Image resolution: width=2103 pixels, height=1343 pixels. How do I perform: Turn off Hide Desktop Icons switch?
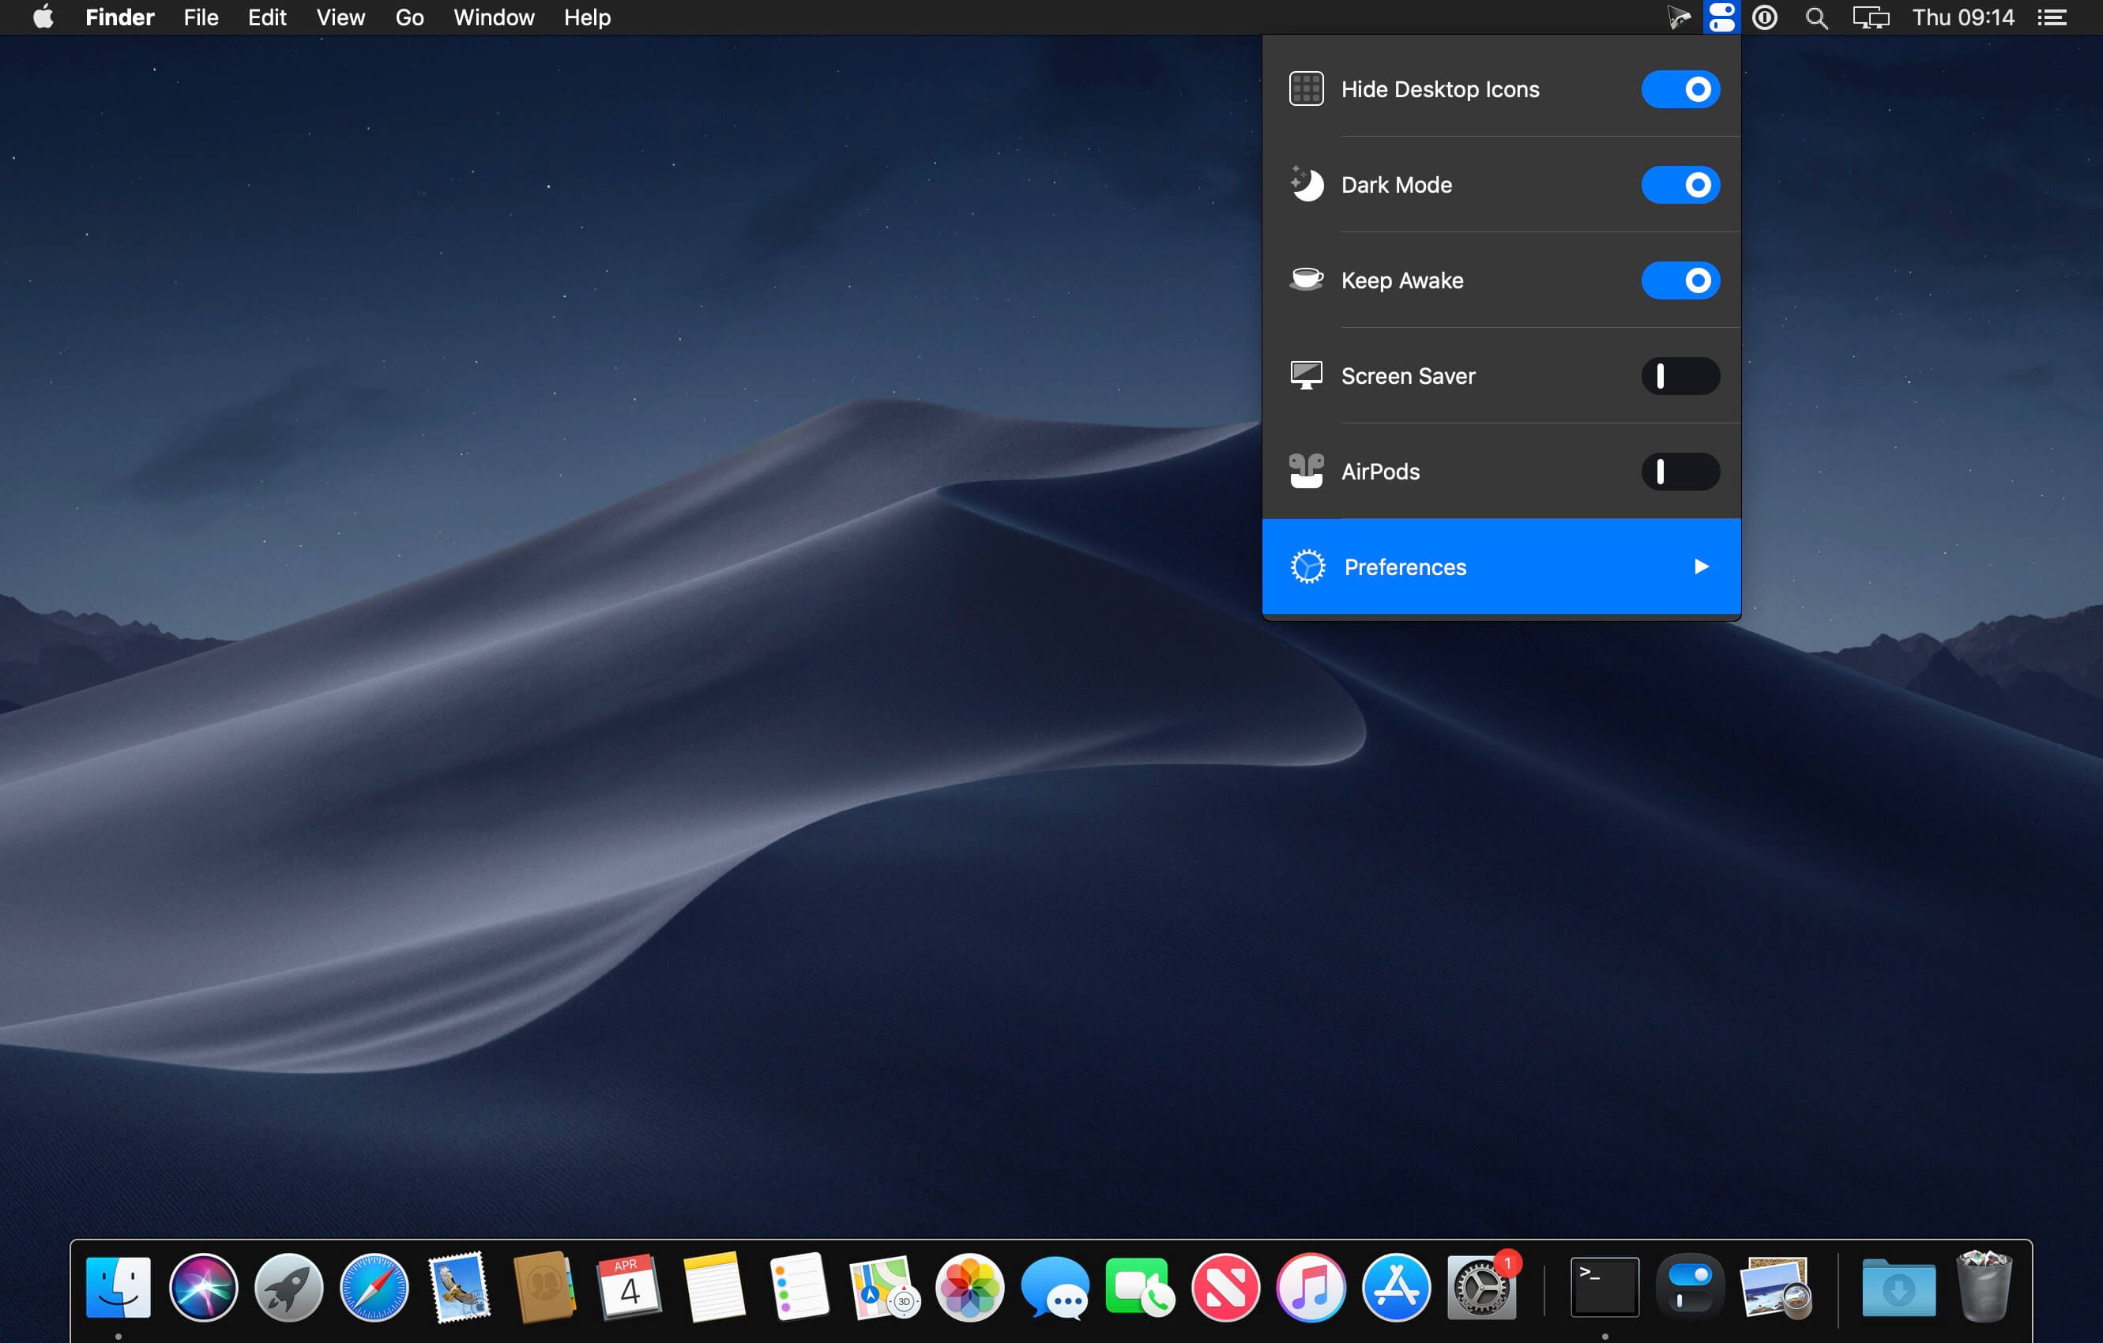(x=1680, y=89)
